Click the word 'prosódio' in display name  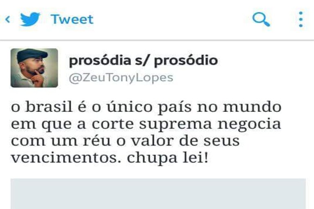[x=186, y=61]
